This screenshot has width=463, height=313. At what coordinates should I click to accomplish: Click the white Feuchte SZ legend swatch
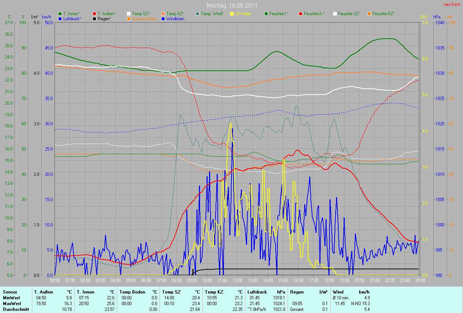[x=335, y=14]
